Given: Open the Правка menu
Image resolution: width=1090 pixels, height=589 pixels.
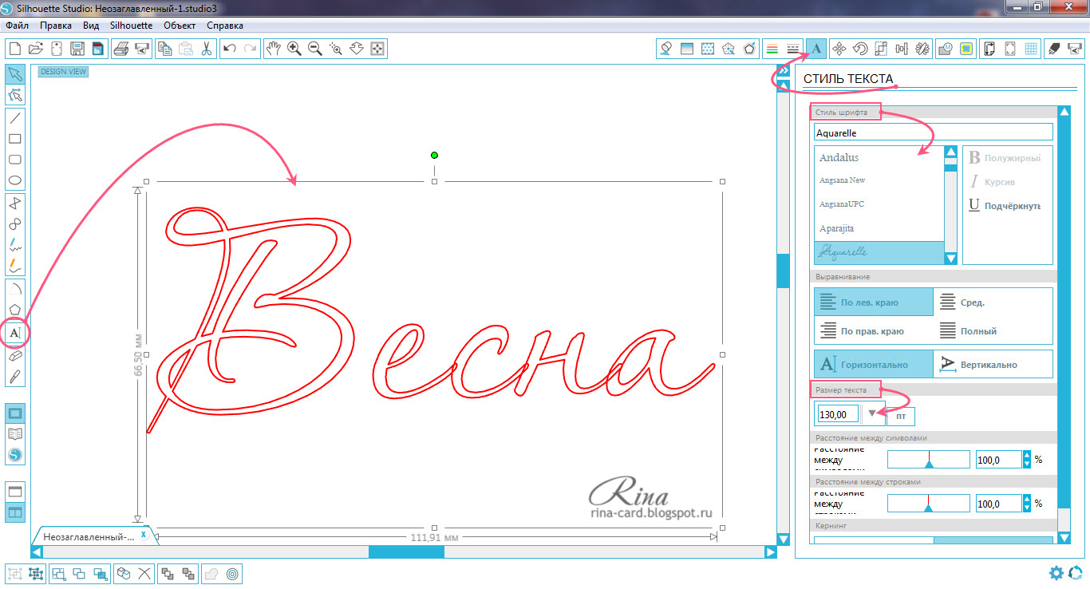Looking at the screenshot, I should tap(55, 26).
